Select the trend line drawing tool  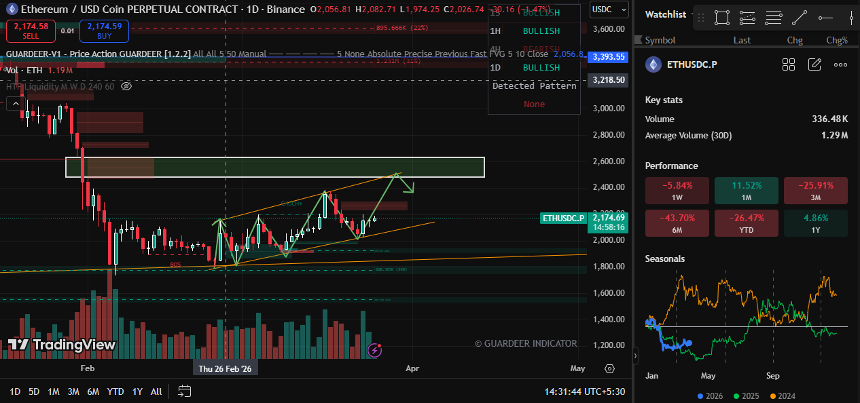point(800,18)
